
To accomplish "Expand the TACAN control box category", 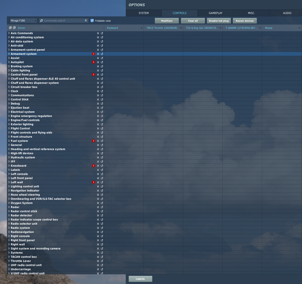I will 9,257.
